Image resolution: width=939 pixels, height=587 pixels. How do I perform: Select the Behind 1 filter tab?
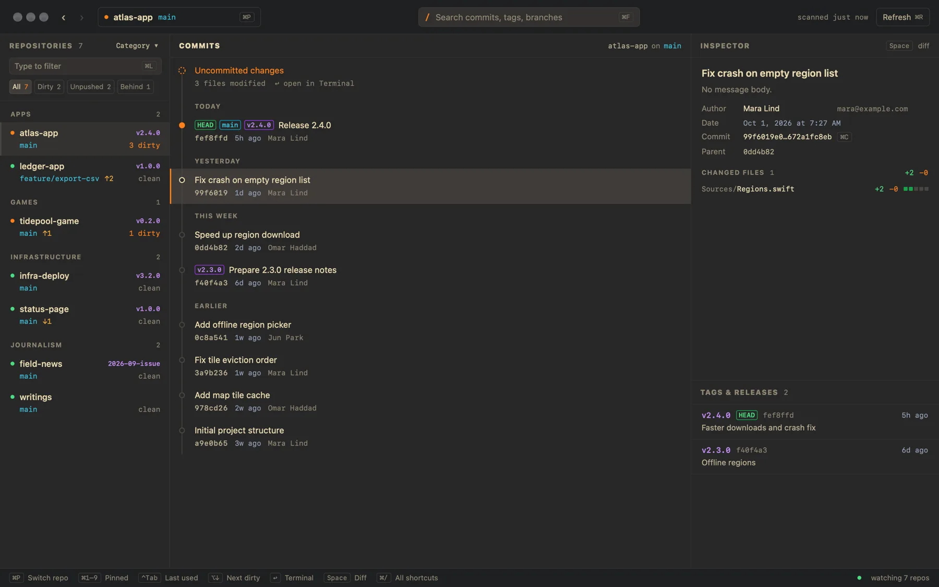click(x=135, y=87)
